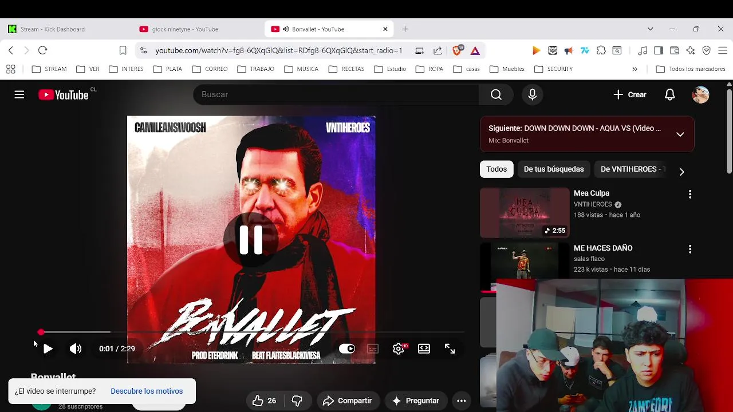Click the browser address bar URL
Image resolution: width=733 pixels, height=412 pixels.
pyautogui.click(x=279, y=50)
